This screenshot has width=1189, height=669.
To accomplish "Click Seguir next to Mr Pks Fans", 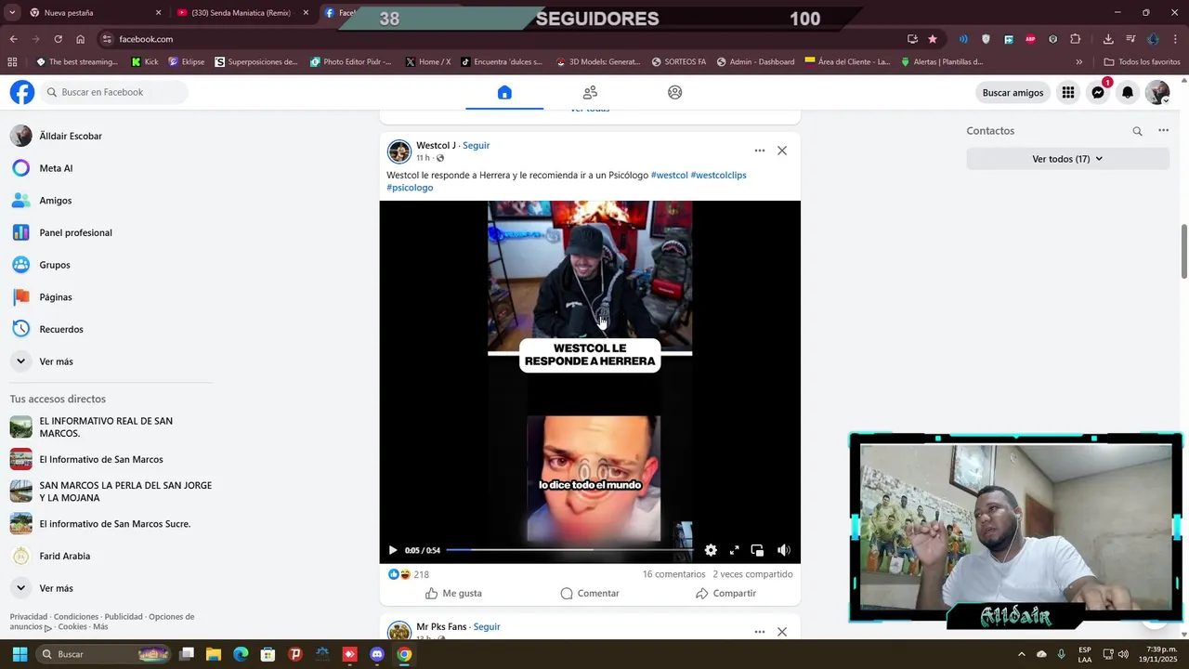I will [487, 627].
